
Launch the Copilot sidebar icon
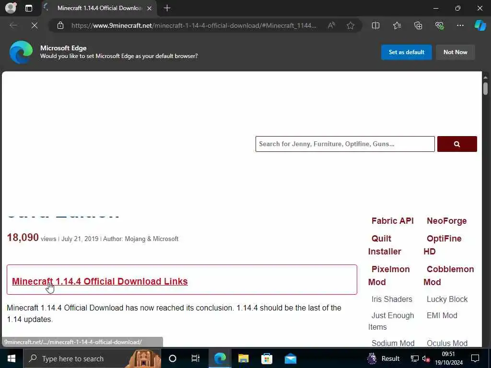coord(480,25)
